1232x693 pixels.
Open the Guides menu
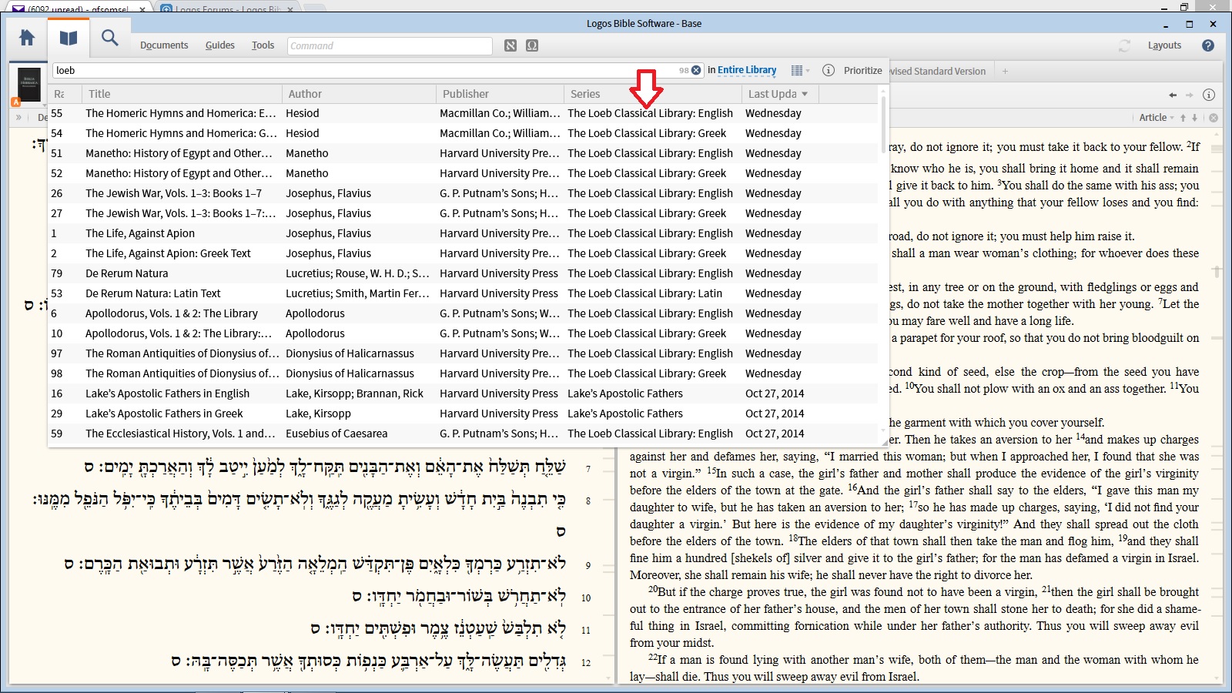(x=220, y=45)
